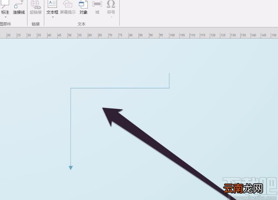Click the ruler at mark 100
This screenshot has width=278, height=200.
(172, 35)
